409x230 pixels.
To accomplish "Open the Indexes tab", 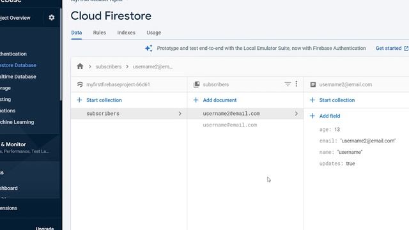I will (127, 33).
